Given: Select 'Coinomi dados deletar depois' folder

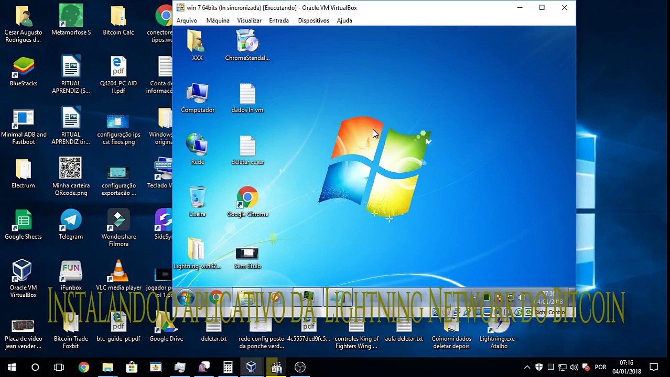Looking at the screenshot, I should tap(451, 334).
